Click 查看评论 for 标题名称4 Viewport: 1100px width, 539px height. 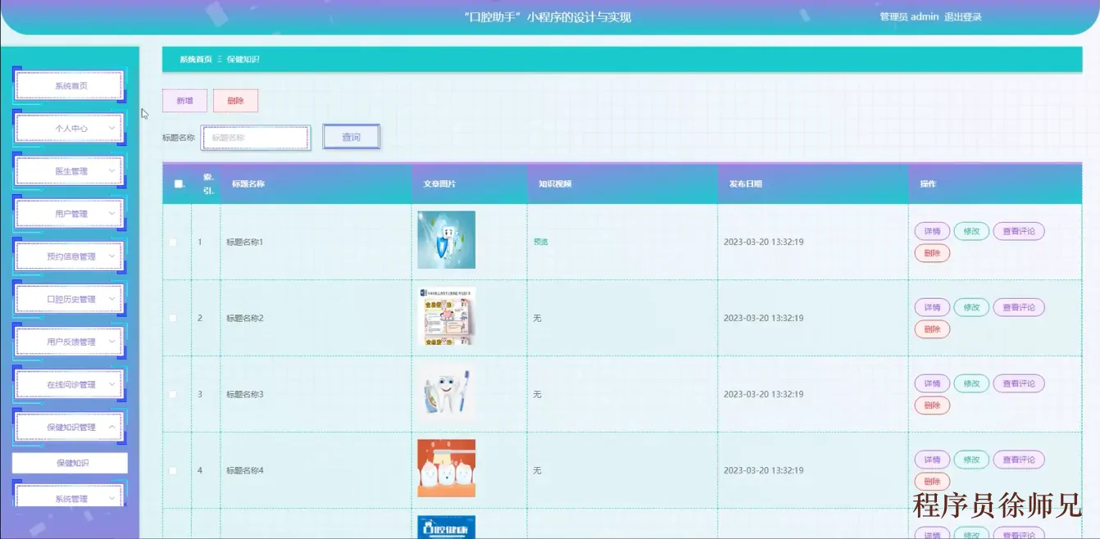pos(1019,460)
